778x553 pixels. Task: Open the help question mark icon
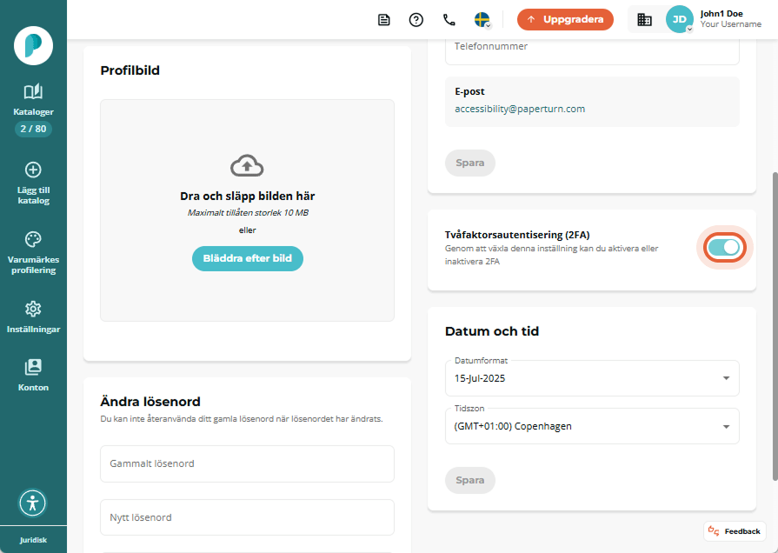[x=416, y=20]
